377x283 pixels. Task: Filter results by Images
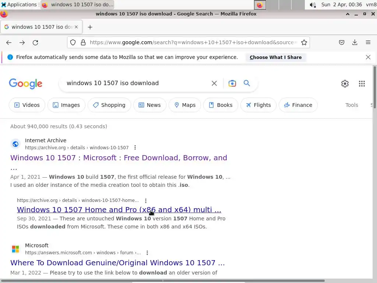pos(66,105)
